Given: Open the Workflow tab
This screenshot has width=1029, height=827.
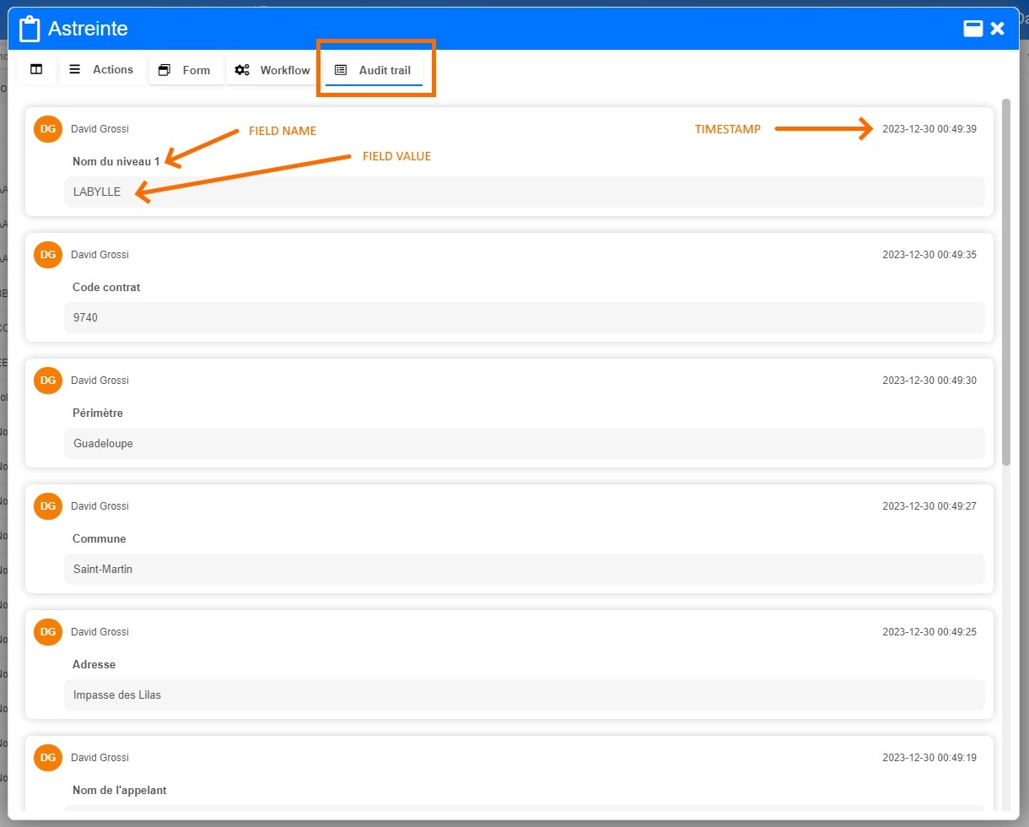Looking at the screenshot, I should pos(285,70).
